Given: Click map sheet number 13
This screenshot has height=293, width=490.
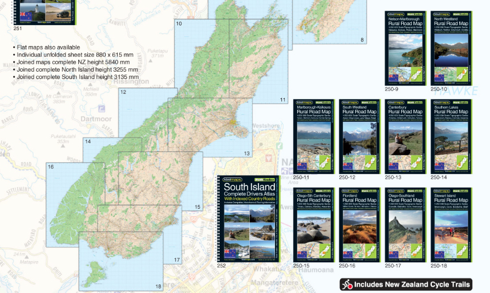Looking at the screenshot, I should click(247, 154).
